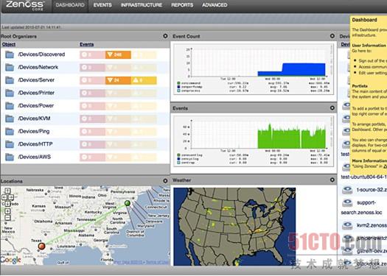
Task: Open the /Devices/Discovered organizer link
Action: [x=41, y=54]
